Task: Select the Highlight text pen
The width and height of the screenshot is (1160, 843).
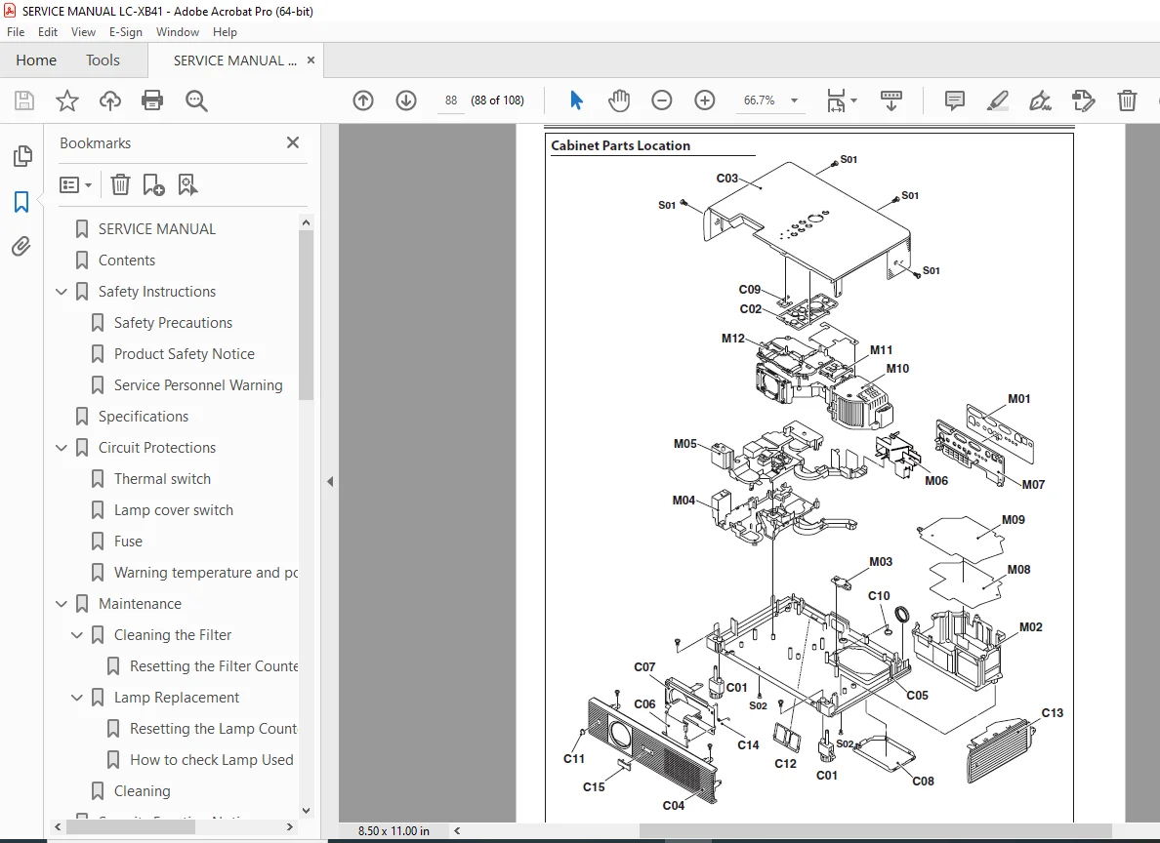Action: coord(997,100)
